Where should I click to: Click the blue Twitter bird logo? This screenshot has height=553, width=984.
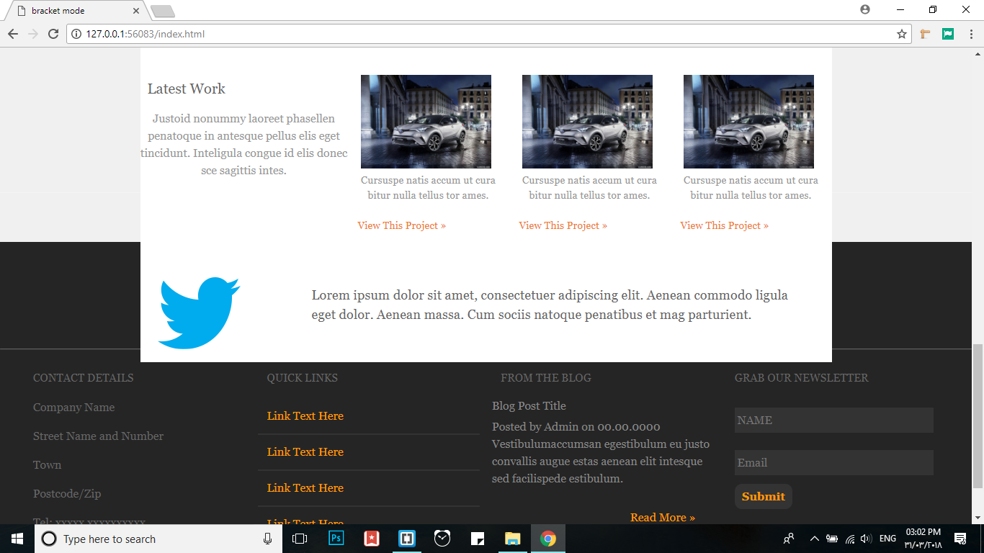click(199, 313)
